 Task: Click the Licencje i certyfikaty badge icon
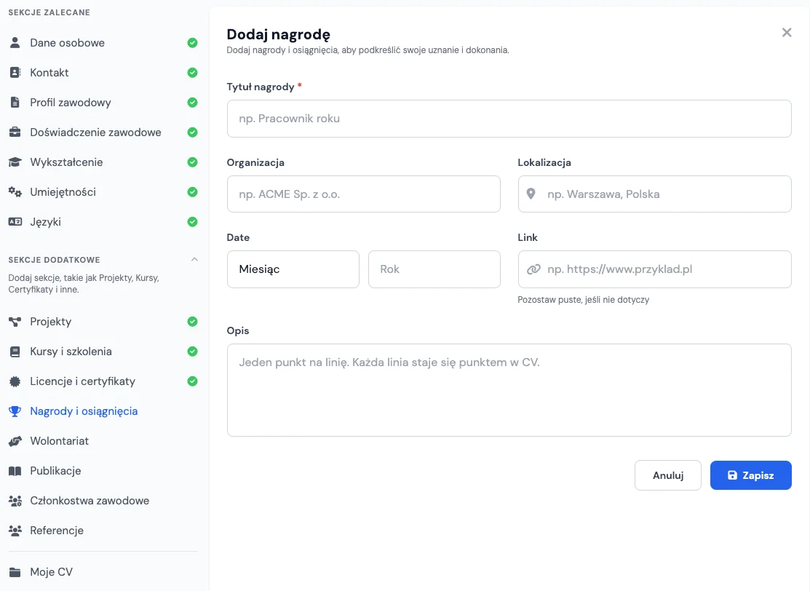(15, 382)
